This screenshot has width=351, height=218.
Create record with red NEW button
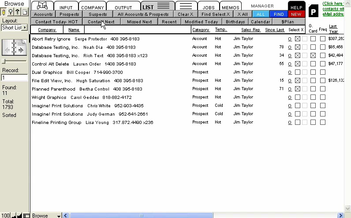(296, 14)
